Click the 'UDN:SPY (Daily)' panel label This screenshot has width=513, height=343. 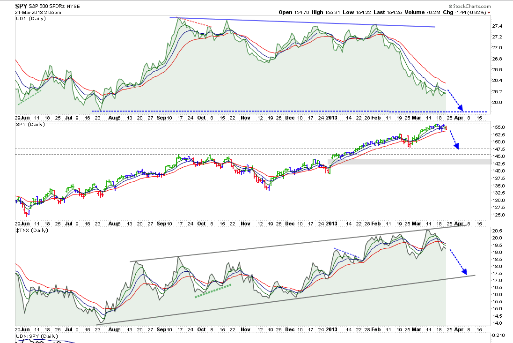[37, 336]
